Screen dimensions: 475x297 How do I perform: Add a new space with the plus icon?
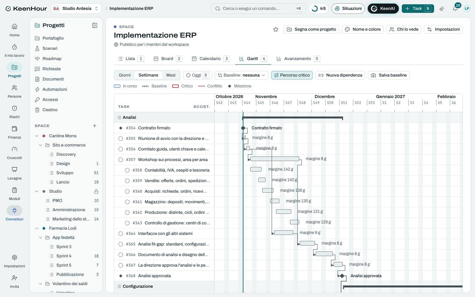95,126
